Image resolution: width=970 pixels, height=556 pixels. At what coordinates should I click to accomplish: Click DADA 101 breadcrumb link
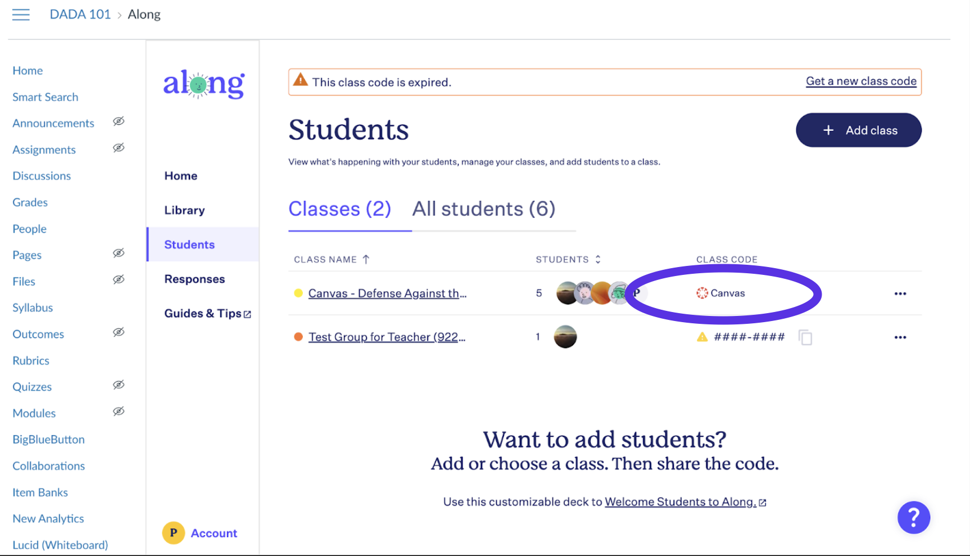tap(80, 15)
